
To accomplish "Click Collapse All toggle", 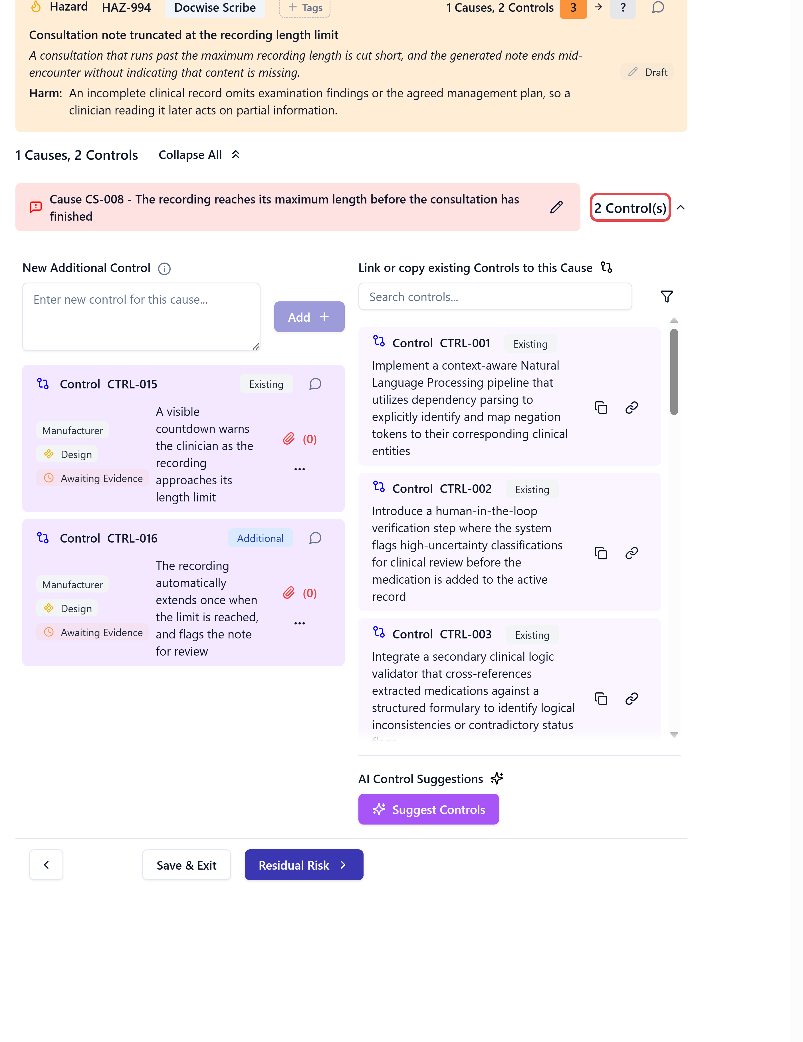I will point(199,155).
